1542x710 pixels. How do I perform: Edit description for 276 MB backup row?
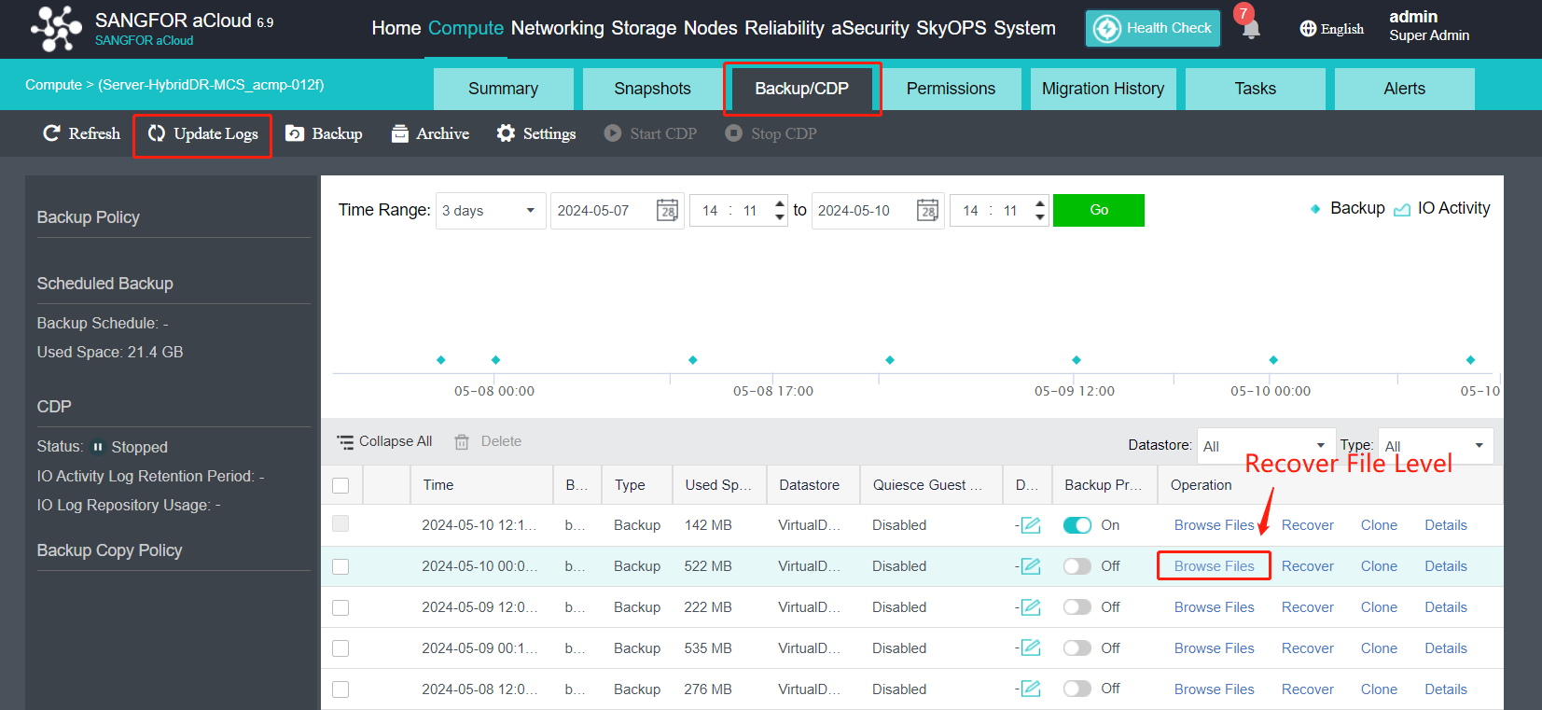tap(1031, 689)
